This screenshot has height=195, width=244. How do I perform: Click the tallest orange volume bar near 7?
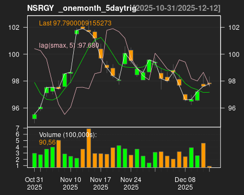coord(89,148)
